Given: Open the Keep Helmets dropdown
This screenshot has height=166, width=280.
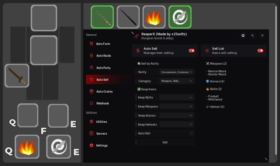Looking at the screenshot, I should click(x=176, y=124).
